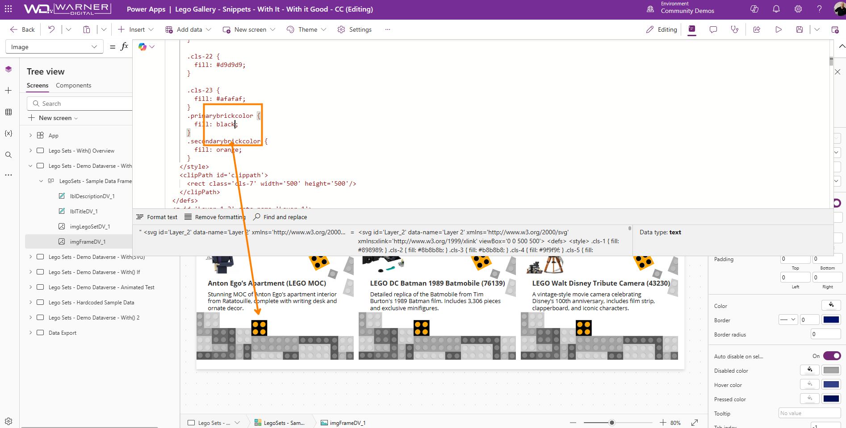Click the fit to screen expand icon

(695, 423)
